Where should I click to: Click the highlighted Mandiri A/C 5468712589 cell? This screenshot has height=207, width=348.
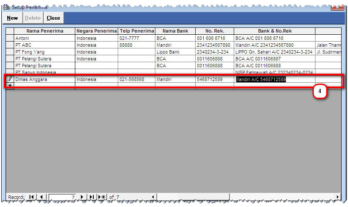pyautogui.click(x=261, y=79)
